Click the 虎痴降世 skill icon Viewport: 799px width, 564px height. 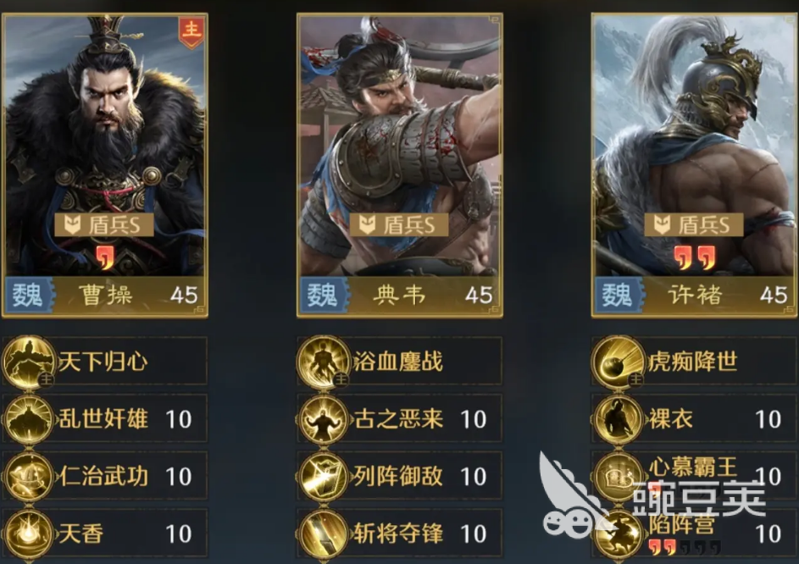pos(619,362)
